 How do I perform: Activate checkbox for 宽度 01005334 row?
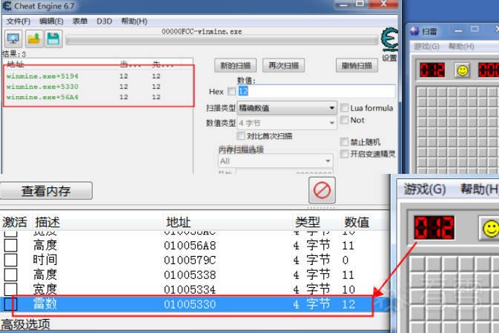point(10,289)
